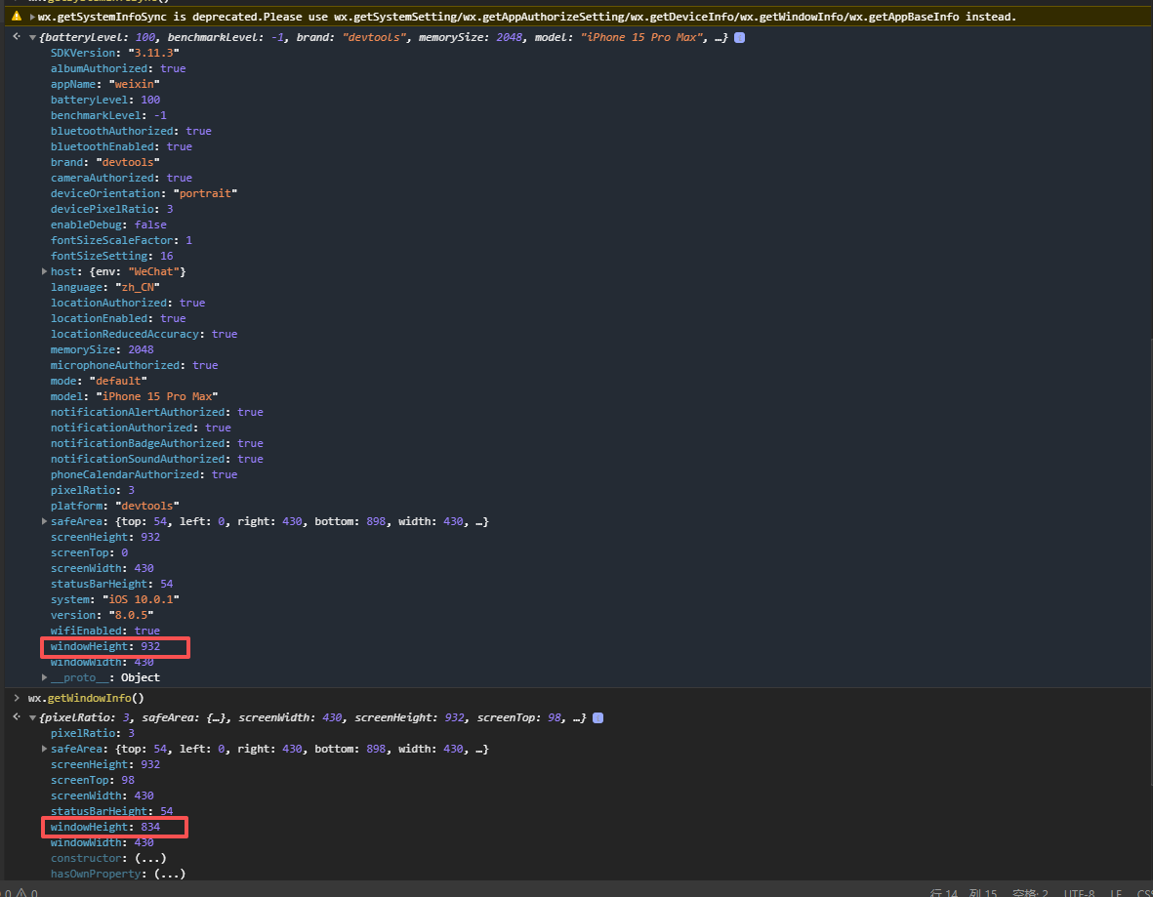Select the windowHeight: 932 row
The width and height of the screenshot is (1153, 897).
coord(105,646)
